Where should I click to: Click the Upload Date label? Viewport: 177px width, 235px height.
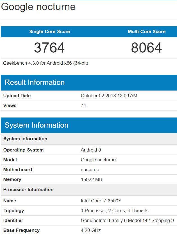coord(17,96)
